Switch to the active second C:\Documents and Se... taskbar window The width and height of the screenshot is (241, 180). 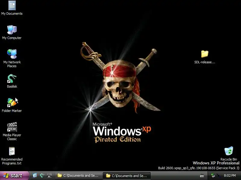coord(127,176)
